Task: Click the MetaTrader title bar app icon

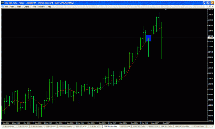Action: pyautogui.click(x=2, y=3)
